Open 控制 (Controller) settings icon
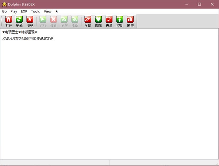This screenshot has height=166, width=219. [x=120, y=19]
